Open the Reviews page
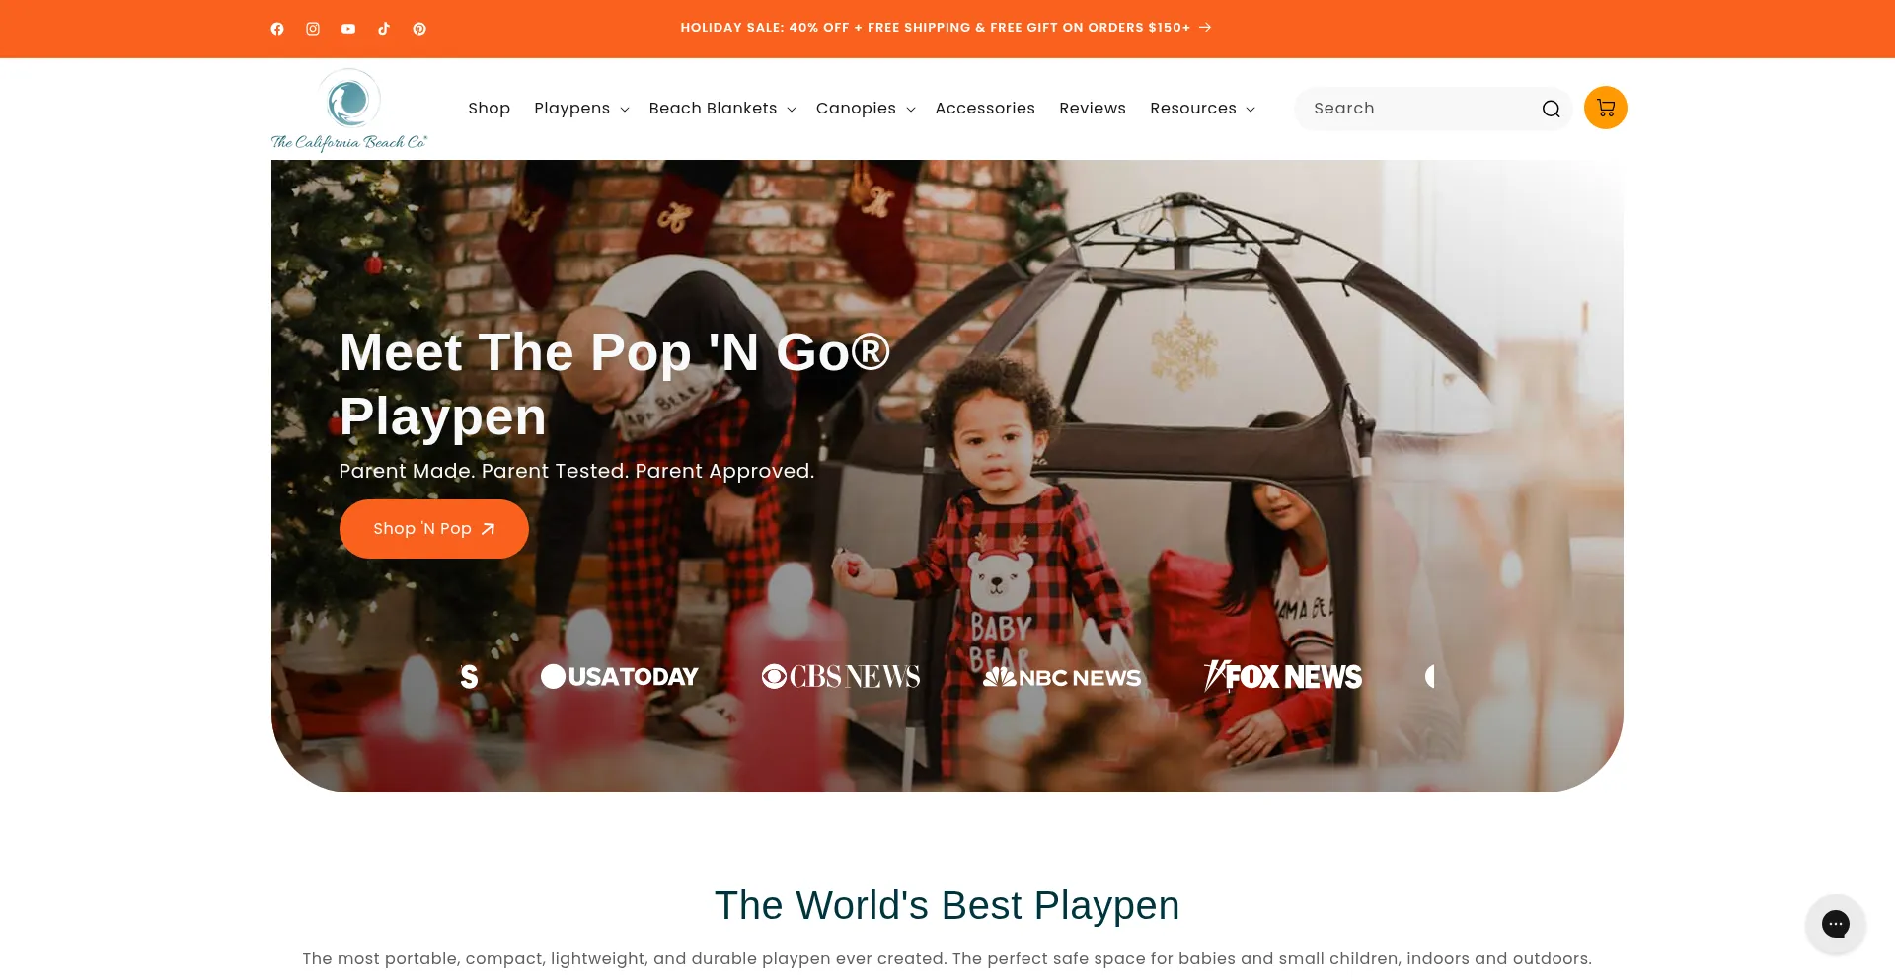 (x=1093, y=109)
